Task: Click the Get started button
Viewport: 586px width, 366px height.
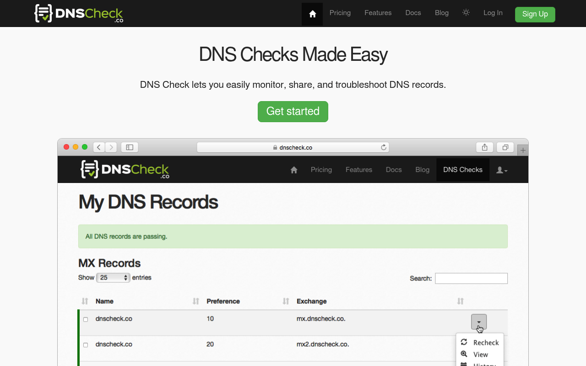Action: click(293, 112)
